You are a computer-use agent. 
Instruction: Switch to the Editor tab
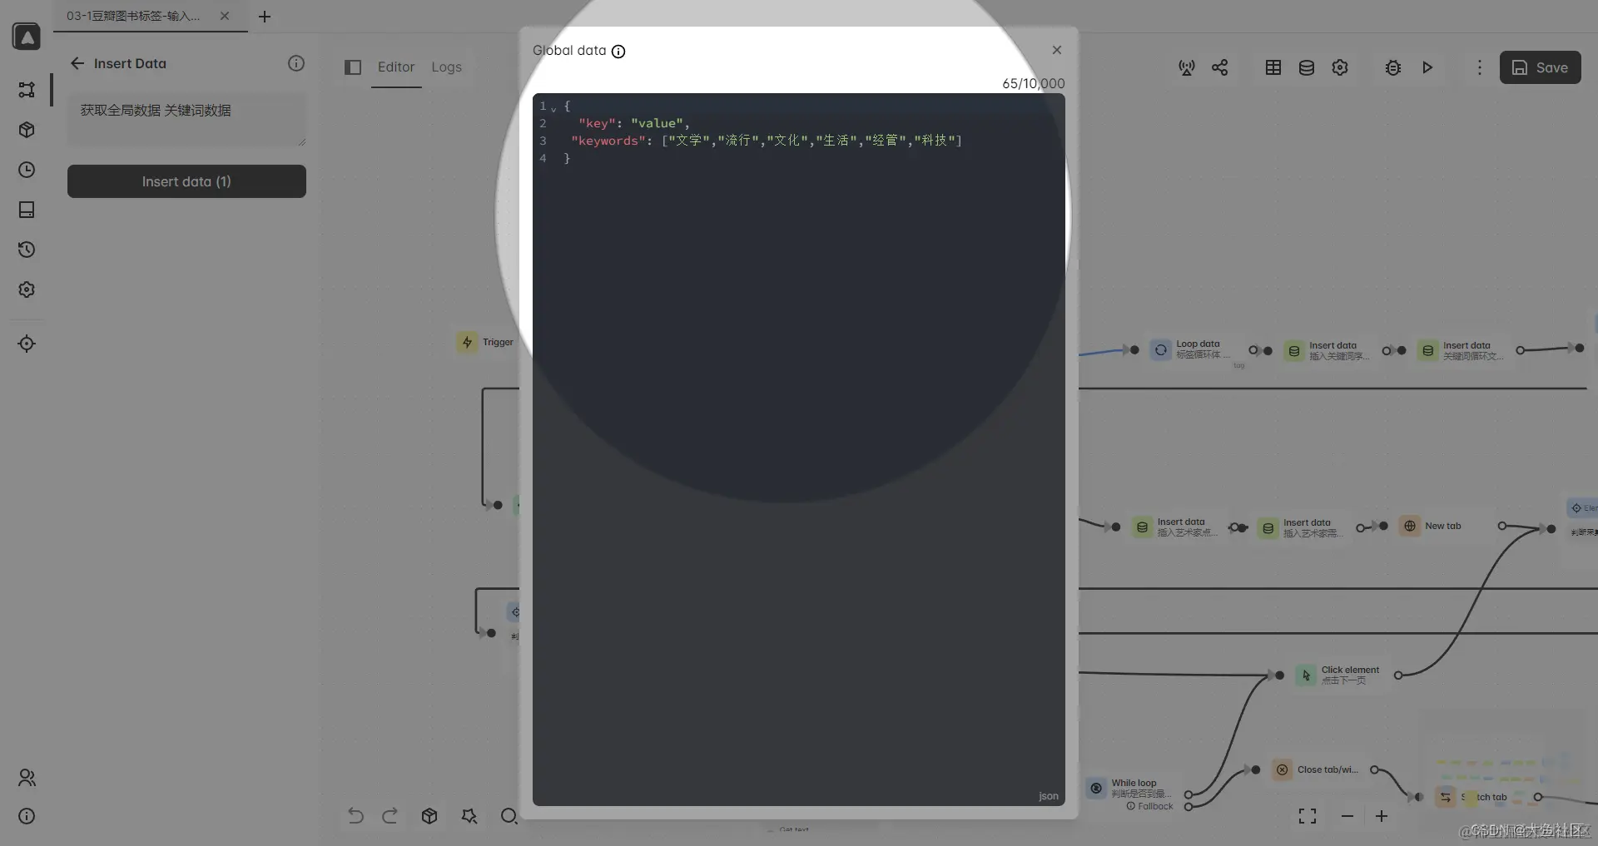396,67
